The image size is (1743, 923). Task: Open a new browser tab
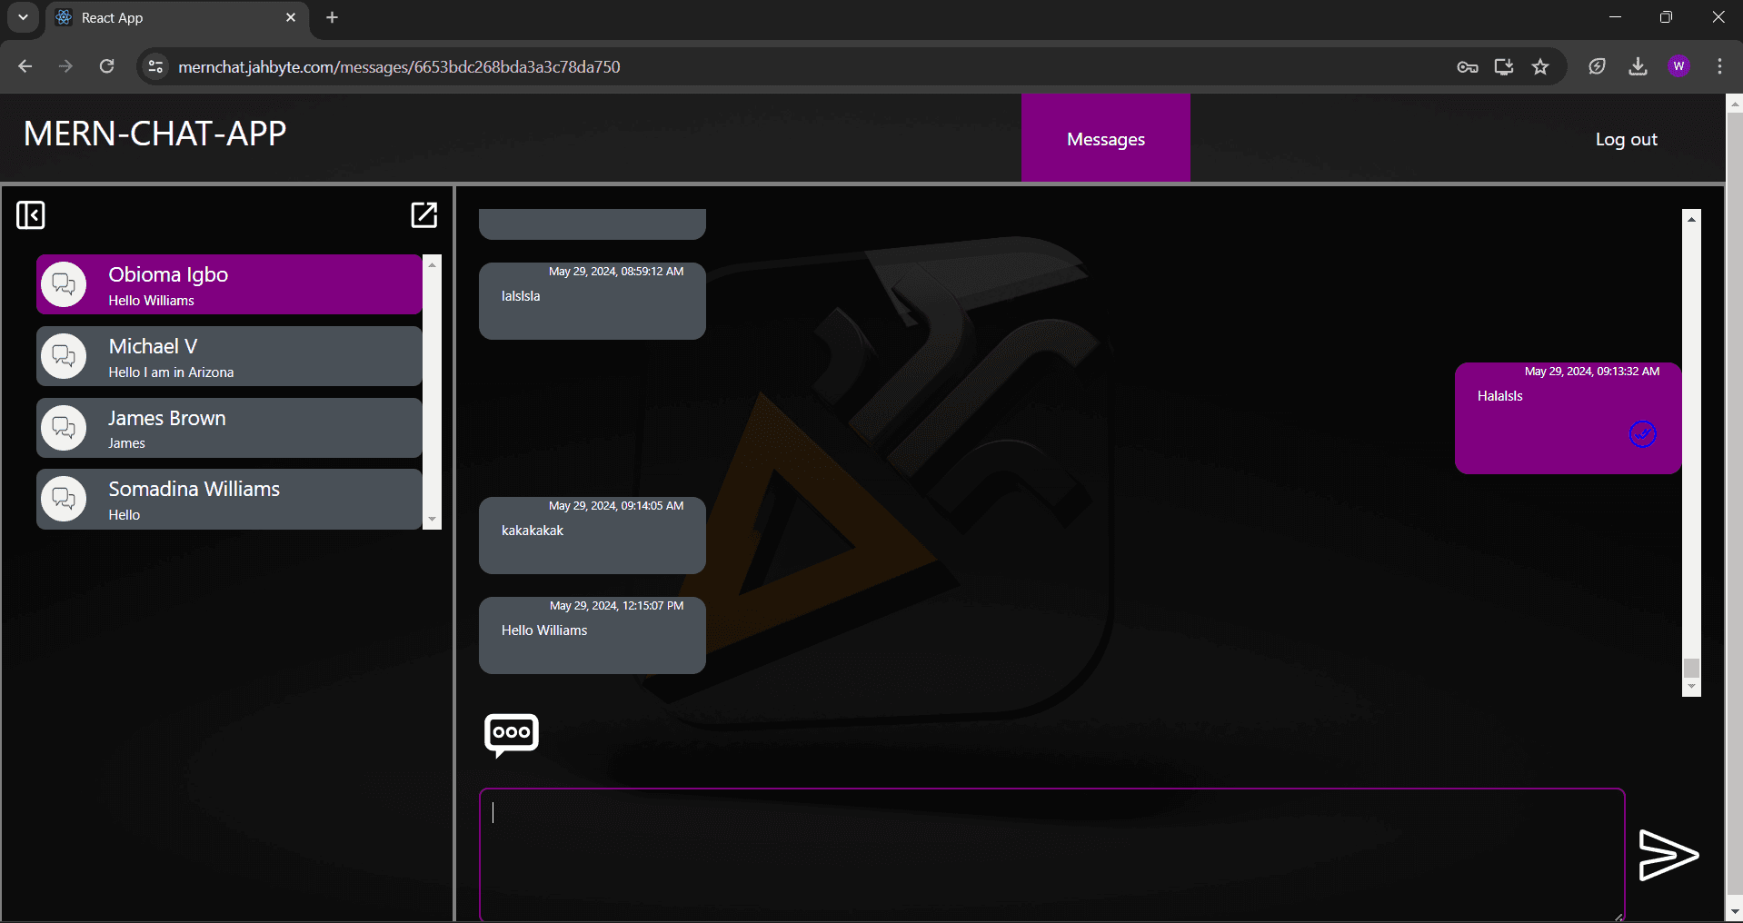coord(332,17)
